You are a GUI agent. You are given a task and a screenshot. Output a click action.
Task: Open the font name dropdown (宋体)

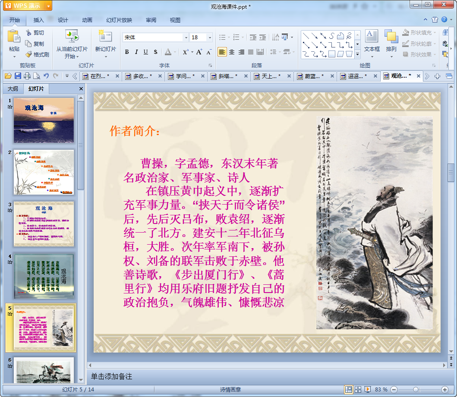click(186, 37)
